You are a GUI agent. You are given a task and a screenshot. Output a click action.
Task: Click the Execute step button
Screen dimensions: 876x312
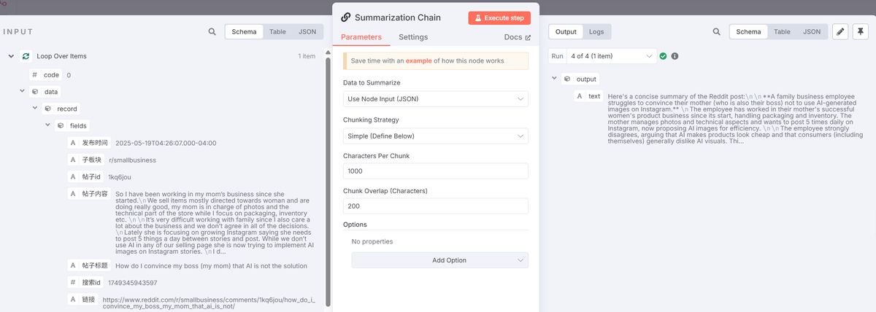499,17
